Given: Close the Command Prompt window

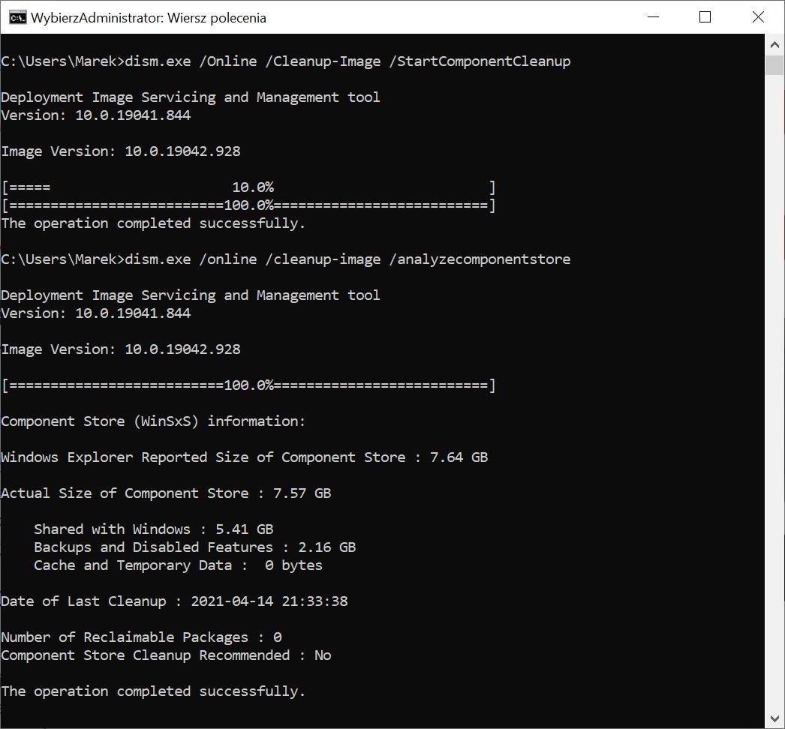Looking at the screenshot, I should (x=758, y=17).
